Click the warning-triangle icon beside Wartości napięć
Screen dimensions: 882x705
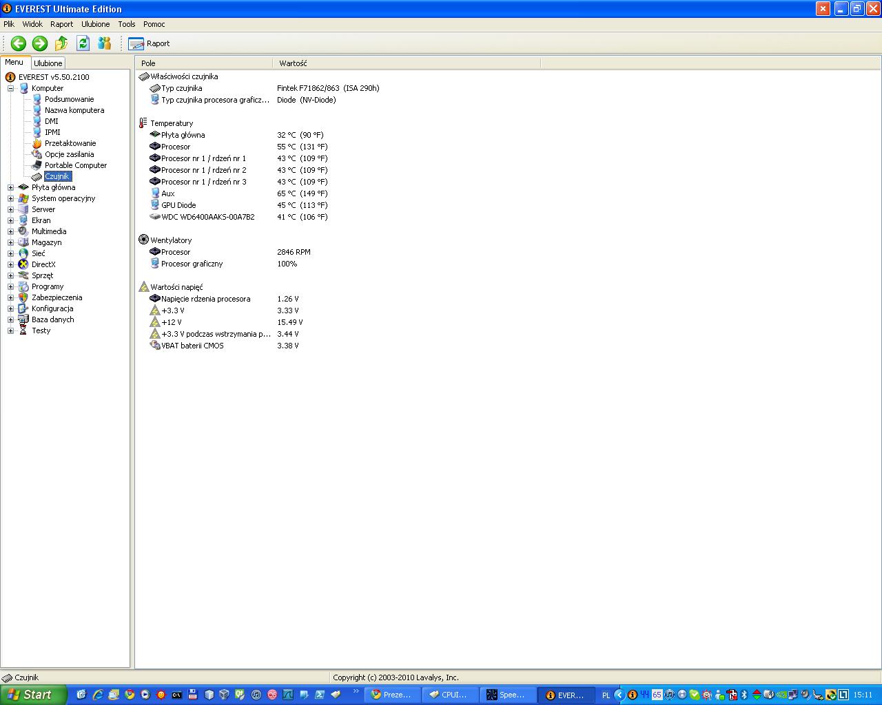pos(143,286)
